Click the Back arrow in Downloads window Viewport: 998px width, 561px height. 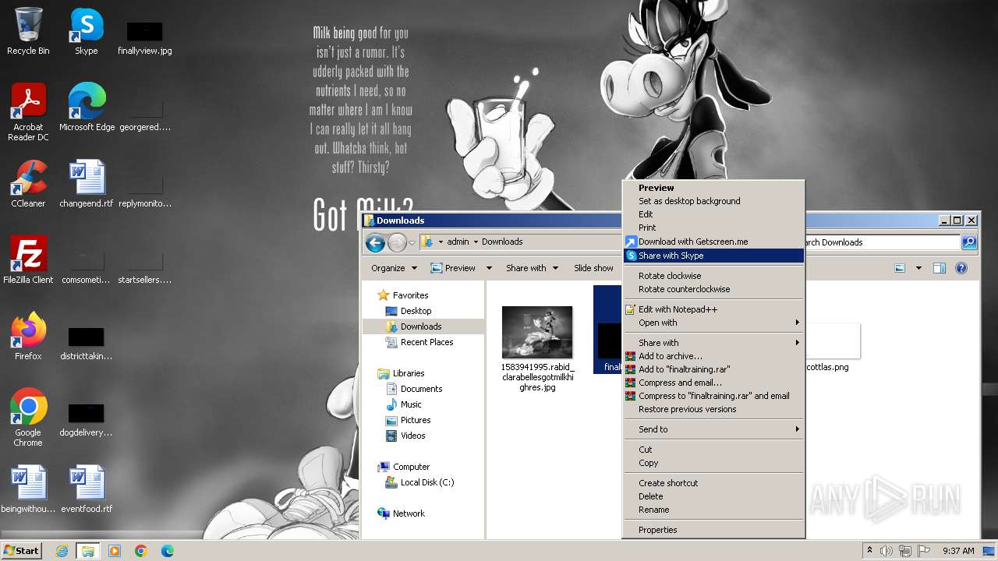pos(375,242)
